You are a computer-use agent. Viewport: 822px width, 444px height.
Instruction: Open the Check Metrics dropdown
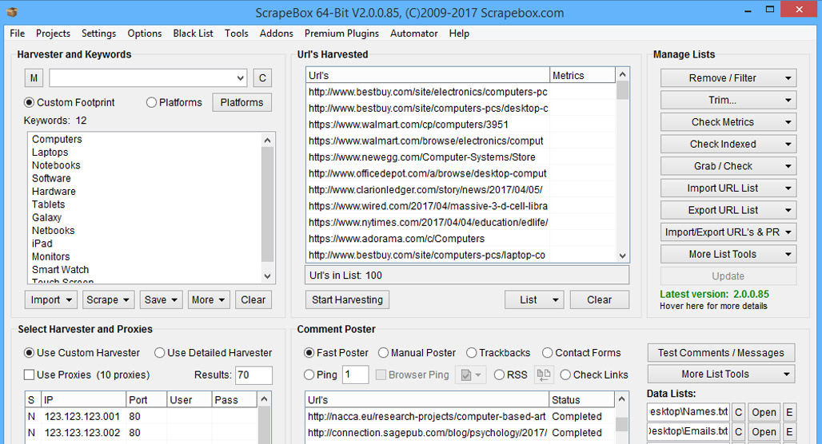pos(728,122)
